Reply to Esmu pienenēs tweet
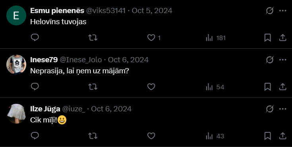 click(35, 38)
